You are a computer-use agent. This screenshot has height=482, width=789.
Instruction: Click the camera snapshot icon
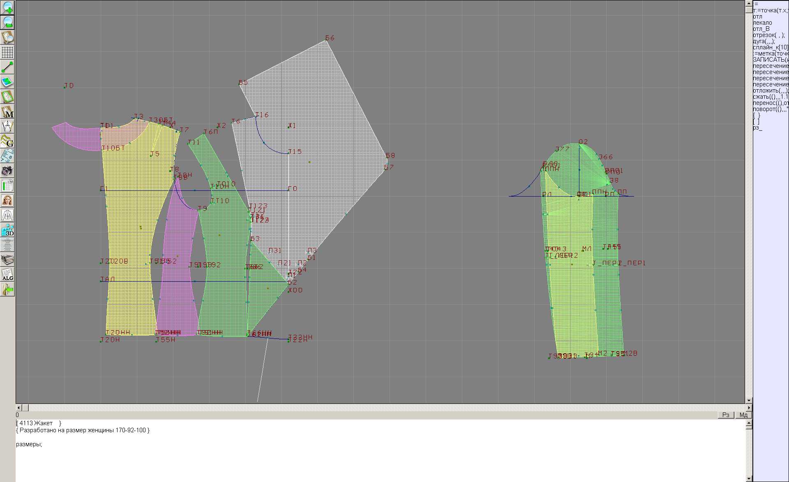(x=7, y=171)
